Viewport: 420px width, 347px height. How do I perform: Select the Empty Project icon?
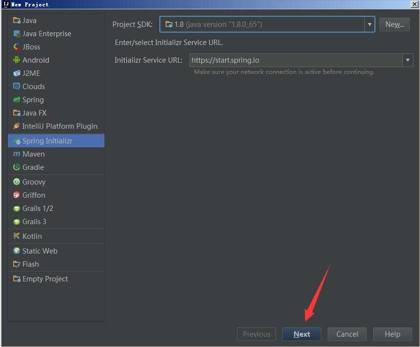pyautogui.click(x=17, y=278)
